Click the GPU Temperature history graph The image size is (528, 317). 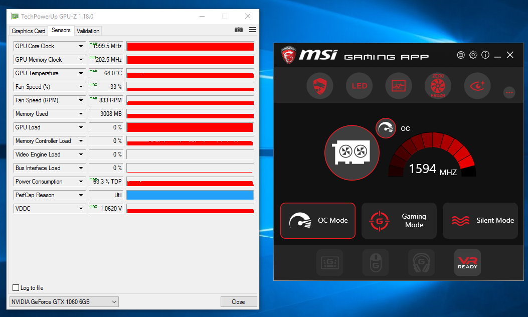tap(190, 73)
